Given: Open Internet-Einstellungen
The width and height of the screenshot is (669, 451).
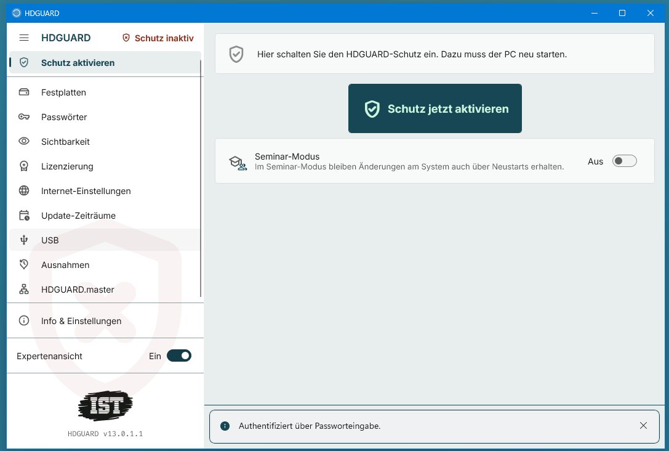Looking at the screenshot, I should [x=105, y=191].
